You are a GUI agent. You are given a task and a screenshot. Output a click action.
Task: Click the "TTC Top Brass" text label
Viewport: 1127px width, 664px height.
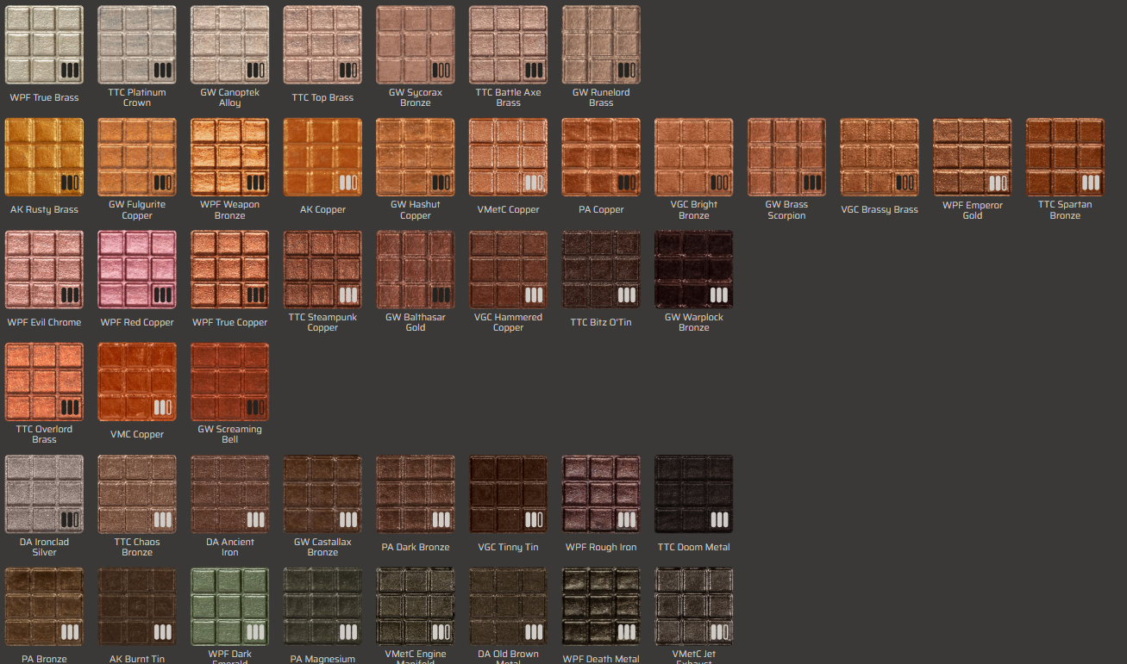[322, 98]
